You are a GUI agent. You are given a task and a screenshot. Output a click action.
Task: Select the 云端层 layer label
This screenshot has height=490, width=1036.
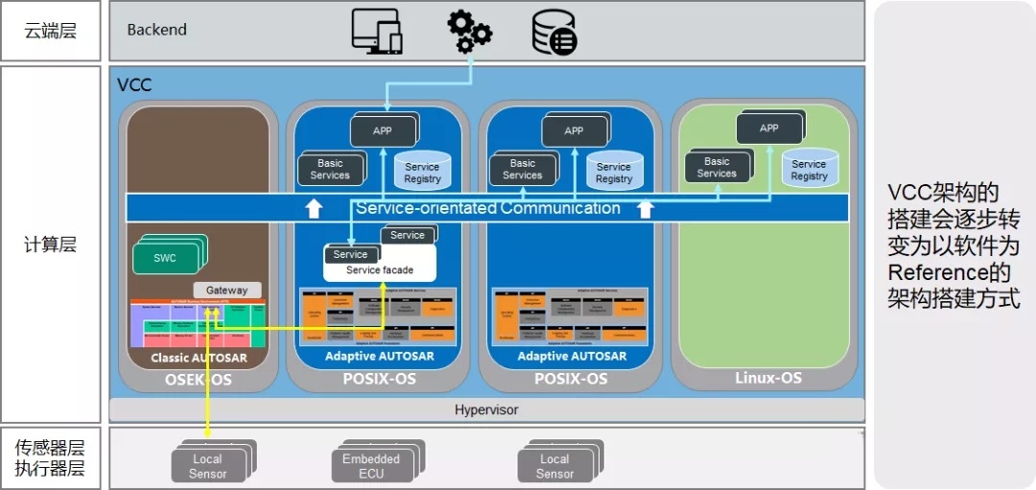tap(50, 30)
